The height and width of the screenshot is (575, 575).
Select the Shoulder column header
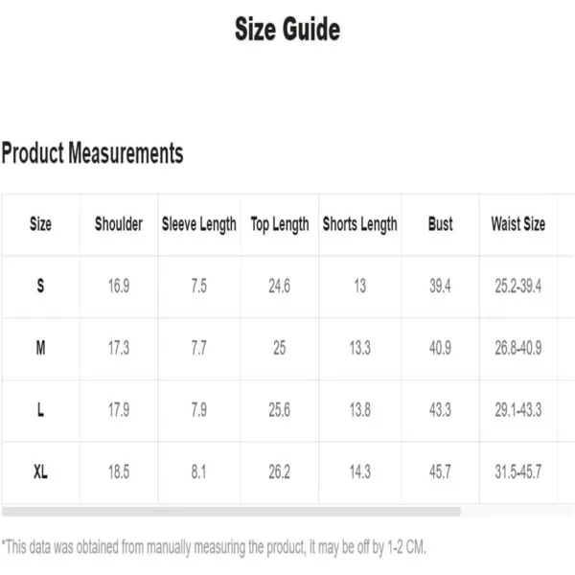point(119,223)
